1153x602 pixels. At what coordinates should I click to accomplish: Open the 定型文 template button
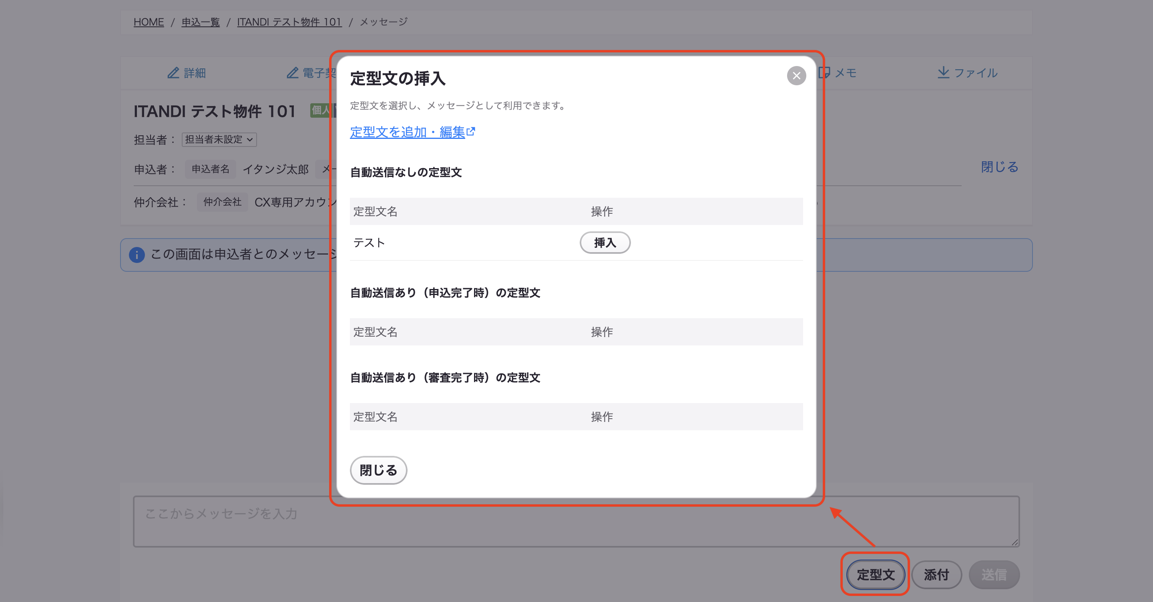[x=875, y=574]
